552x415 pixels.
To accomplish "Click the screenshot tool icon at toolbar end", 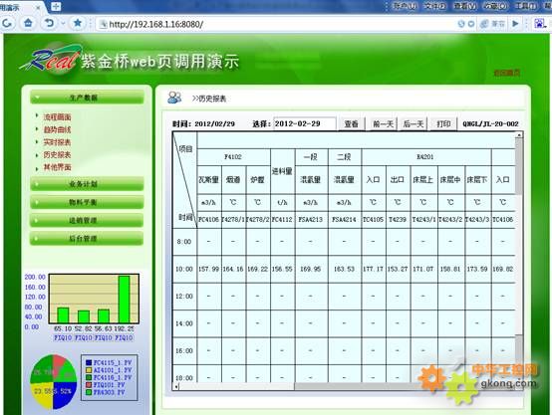I will [539, 24].
